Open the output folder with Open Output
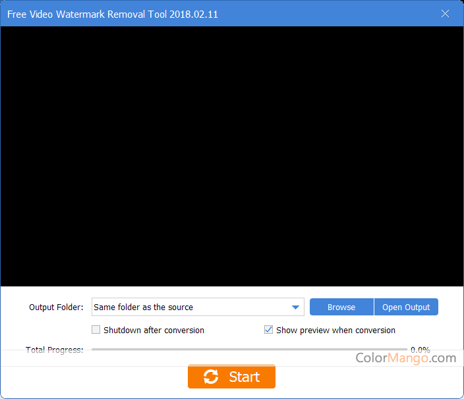This screenshot has height=399, width=464. tap(406, 307)
